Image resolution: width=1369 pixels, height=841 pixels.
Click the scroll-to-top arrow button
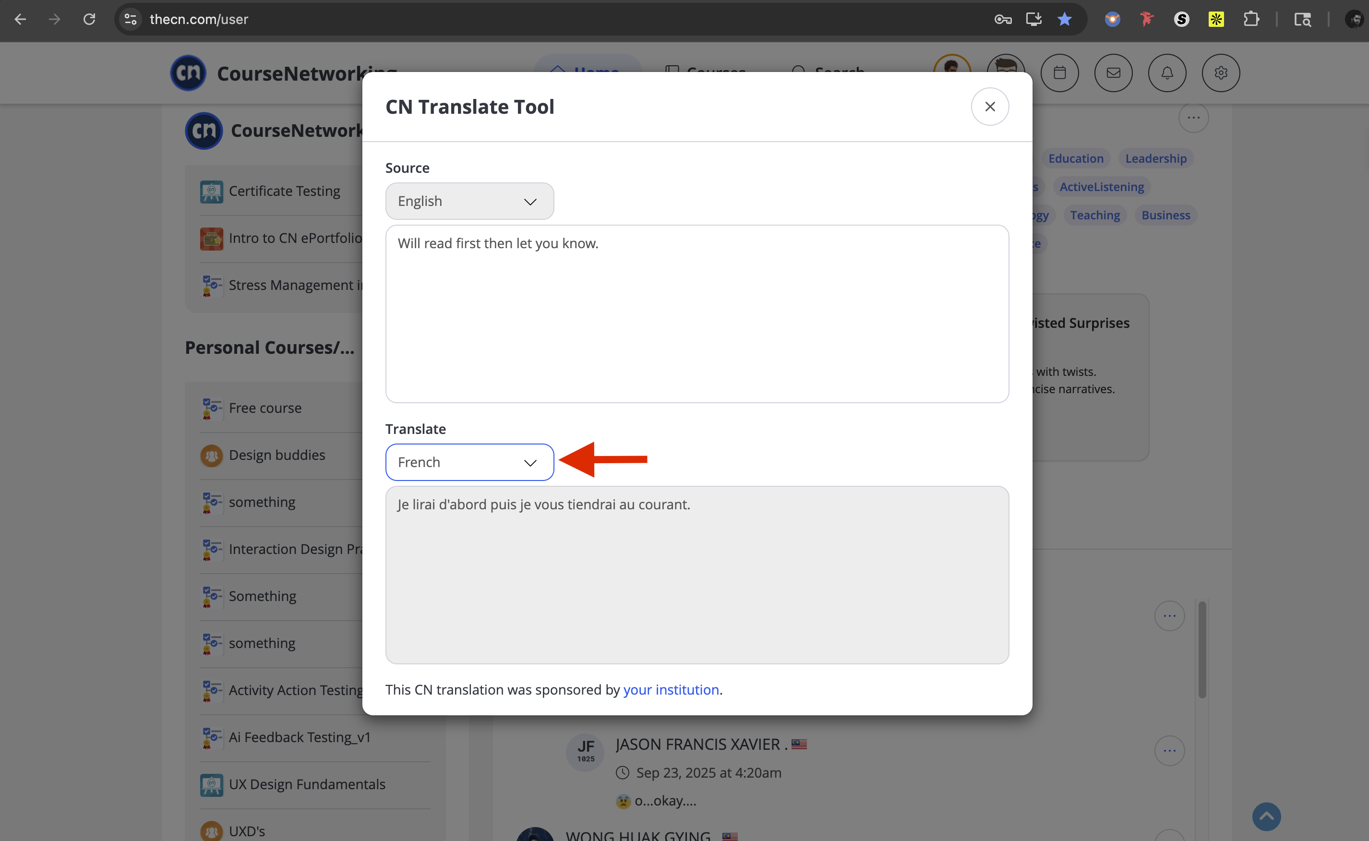point(1266,816)
